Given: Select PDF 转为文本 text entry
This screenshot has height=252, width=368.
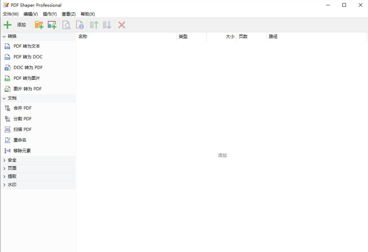Looking at the screenshot, I should (x=27, y=46).
